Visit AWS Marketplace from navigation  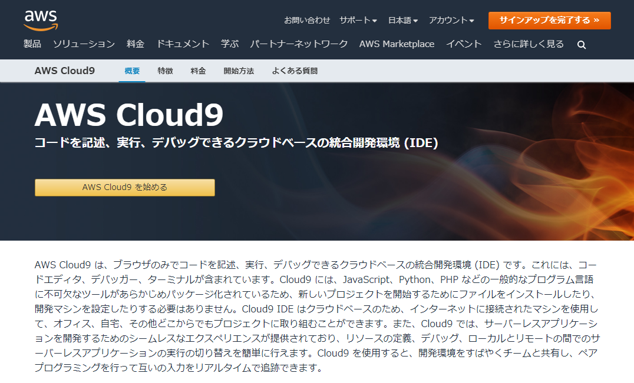(x=397, y=44)
